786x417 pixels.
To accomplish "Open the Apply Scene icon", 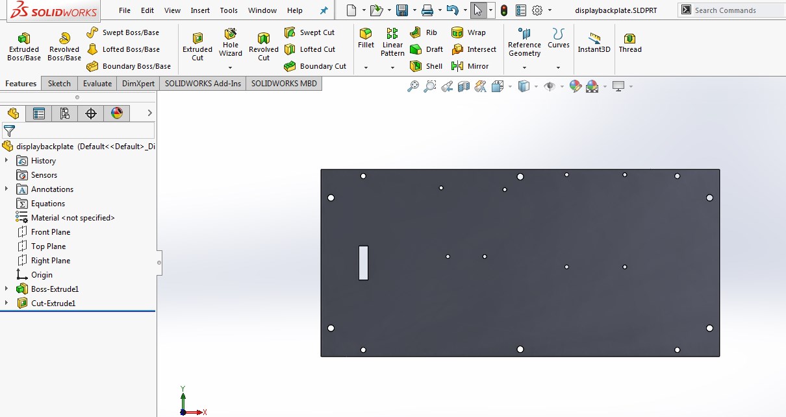I will click(x=592, y=86).
